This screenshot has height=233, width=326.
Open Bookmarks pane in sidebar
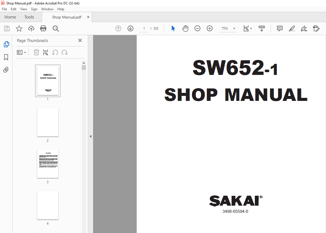[6, 57]
